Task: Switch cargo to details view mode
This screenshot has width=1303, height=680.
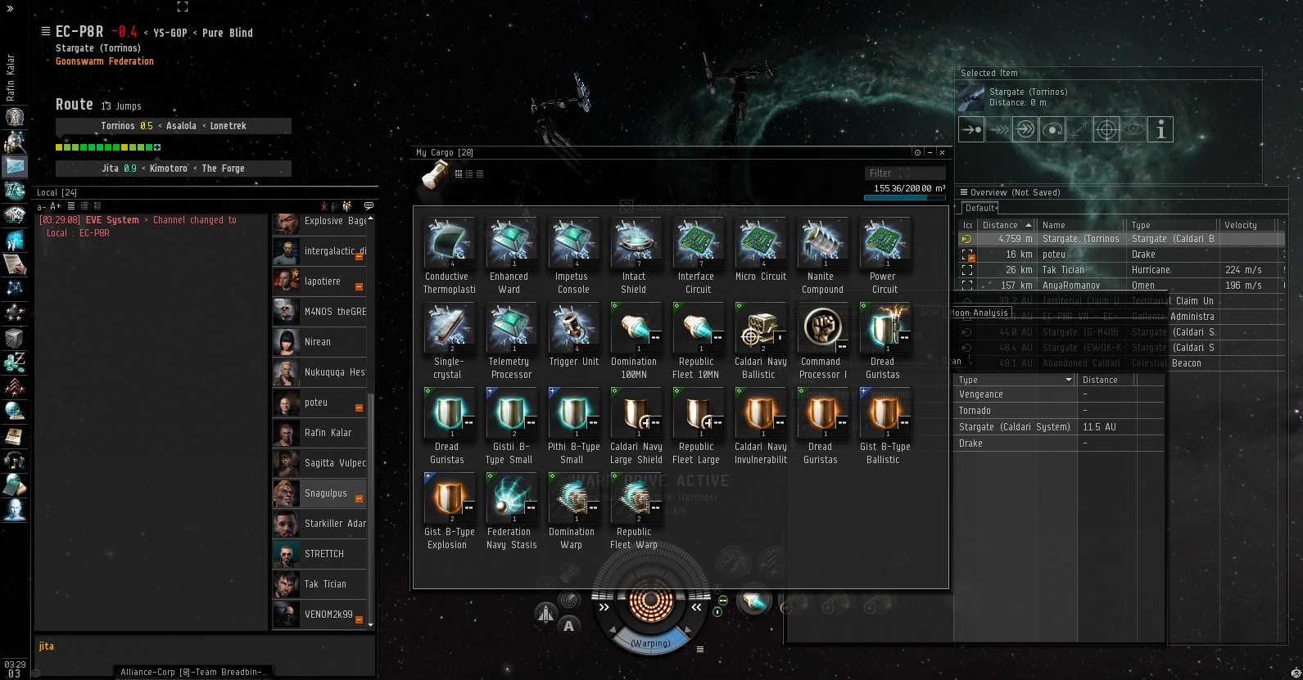Action: 469,173
